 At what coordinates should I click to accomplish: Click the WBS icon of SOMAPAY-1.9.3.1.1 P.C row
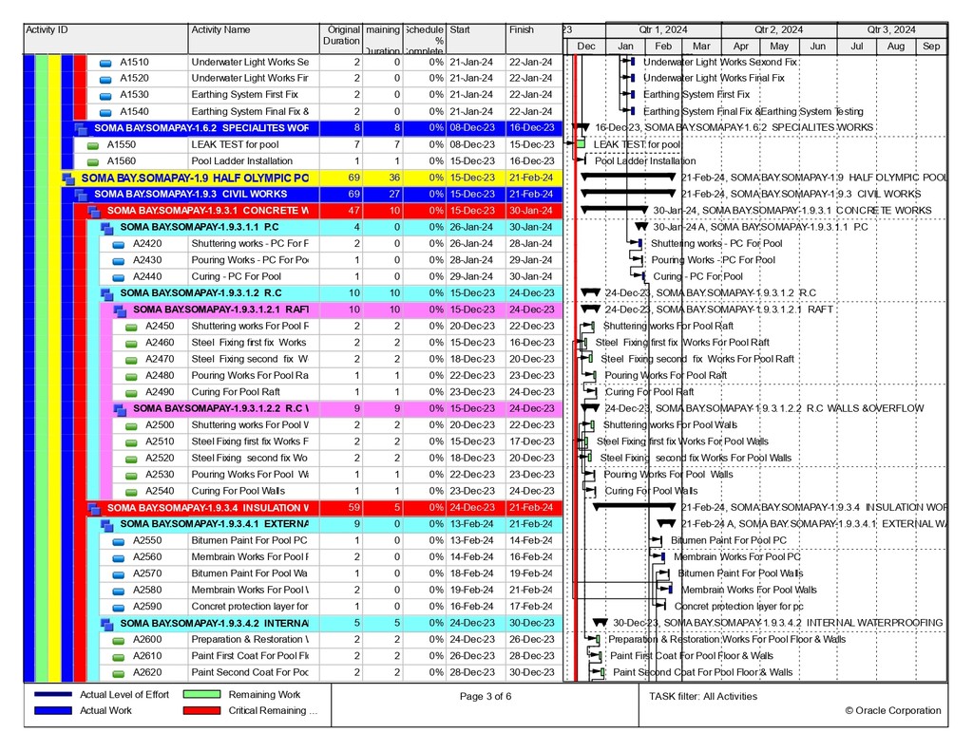tap(106, 228)
